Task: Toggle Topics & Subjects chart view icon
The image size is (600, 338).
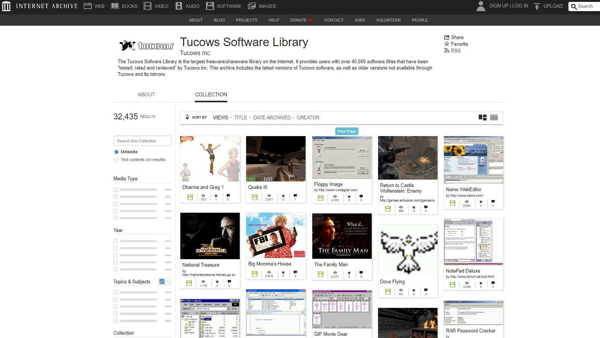Action: tap(162, 281)
